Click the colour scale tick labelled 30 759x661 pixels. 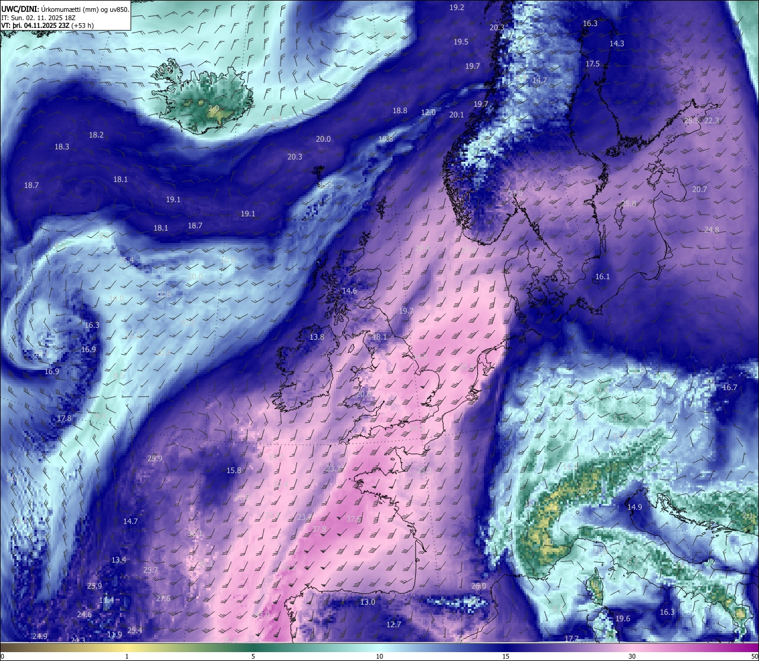click(x=632, y=656)
